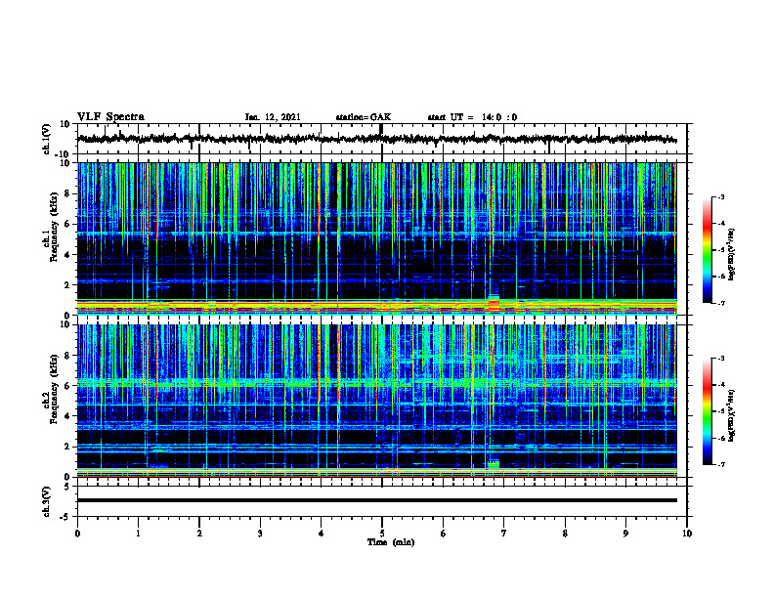
Task: Click the "6" kHz tick of ch.2 spectrogram
Action: 67,386
